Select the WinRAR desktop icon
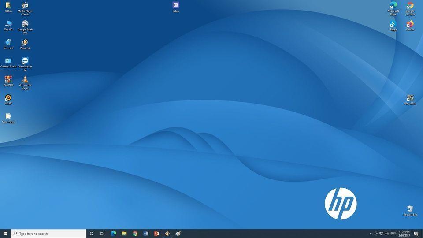The width and height of the screenshot is (423, 238). 8,81
